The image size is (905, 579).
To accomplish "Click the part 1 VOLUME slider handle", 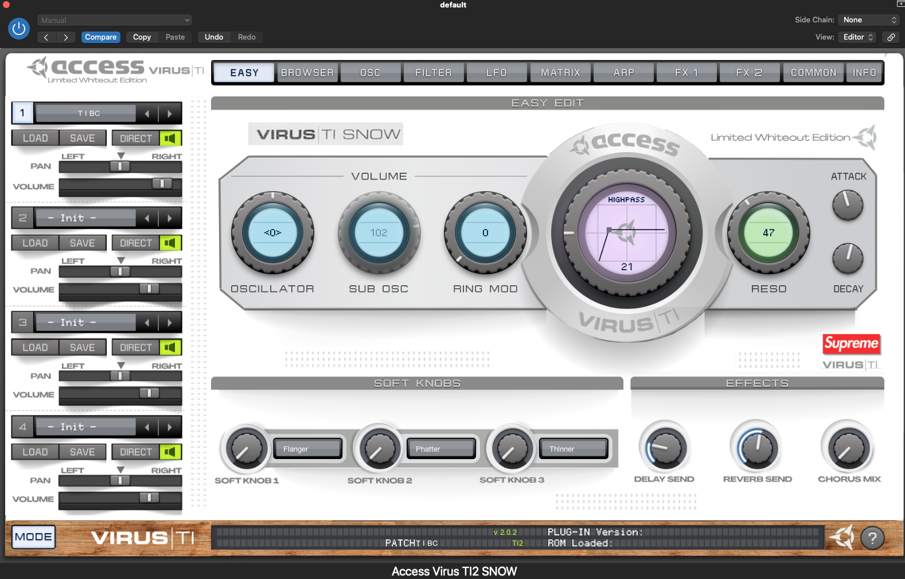I will point(162,184).
